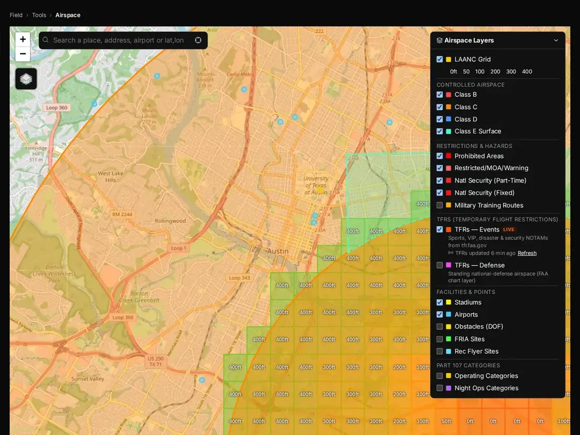
Task: Click the Barton Creek Greenbelt label
Action: [139, 296]
